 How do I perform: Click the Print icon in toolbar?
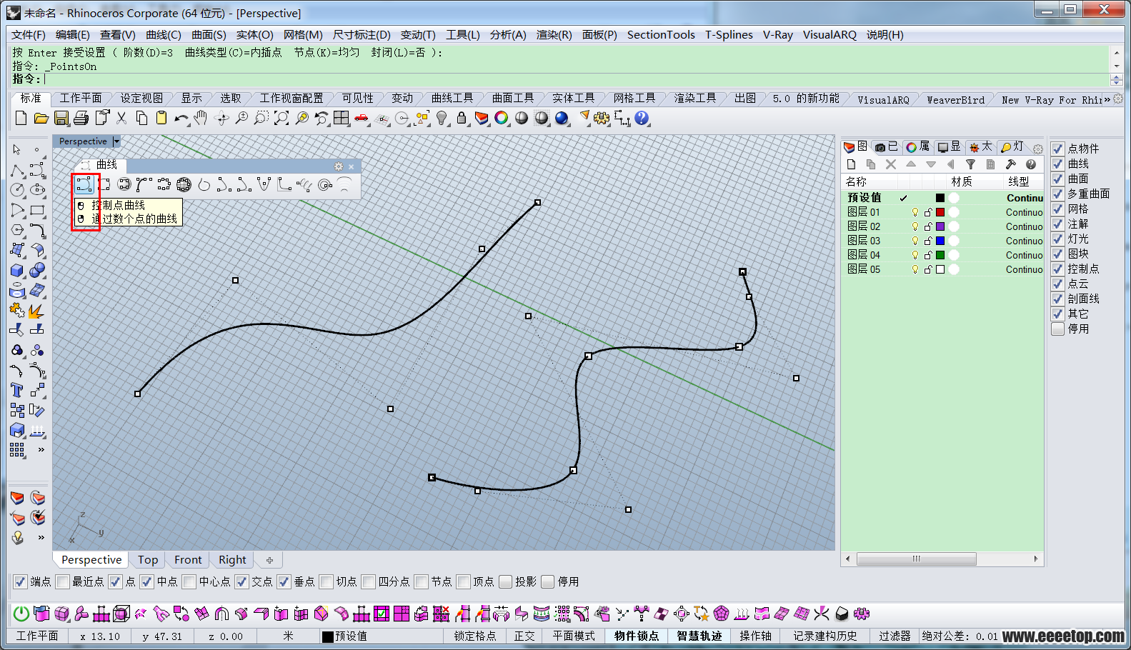click(x=81, y=119)
